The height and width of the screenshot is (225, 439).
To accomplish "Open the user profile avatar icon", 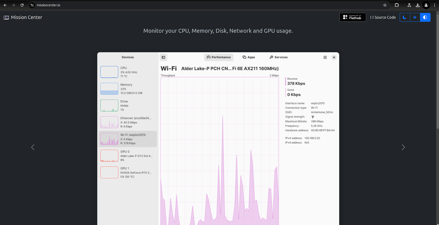I will coord(426,5).
